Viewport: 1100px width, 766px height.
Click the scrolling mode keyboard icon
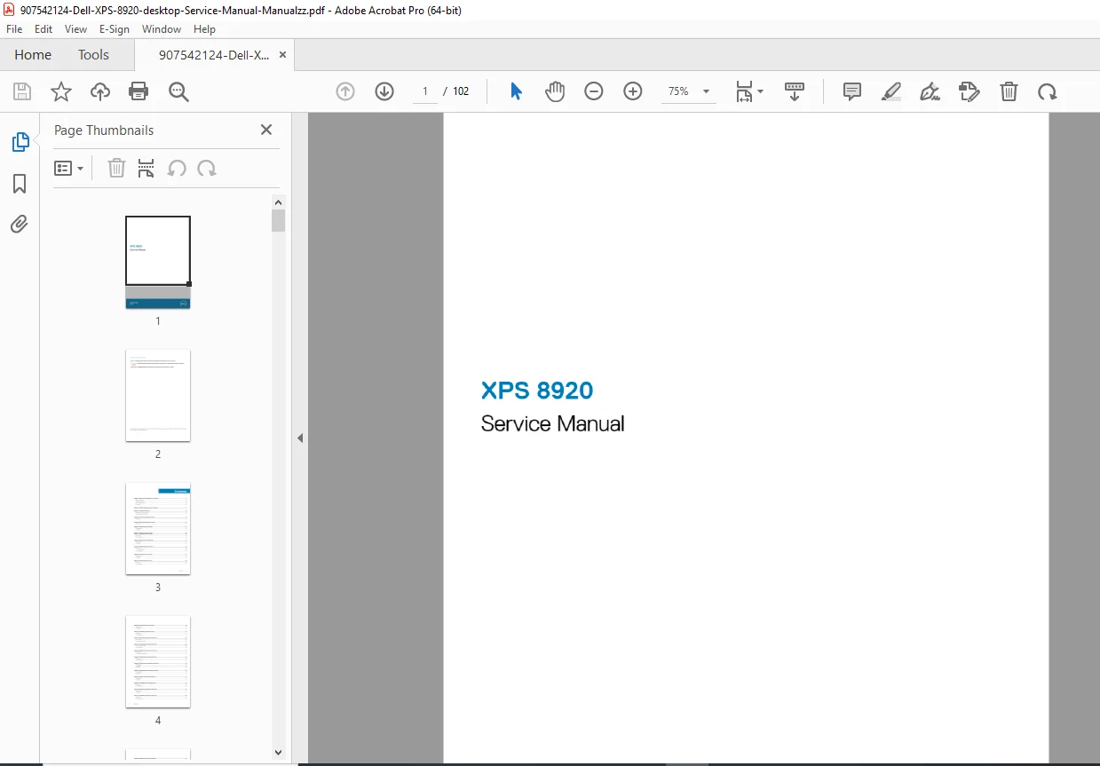coord(795,91)
